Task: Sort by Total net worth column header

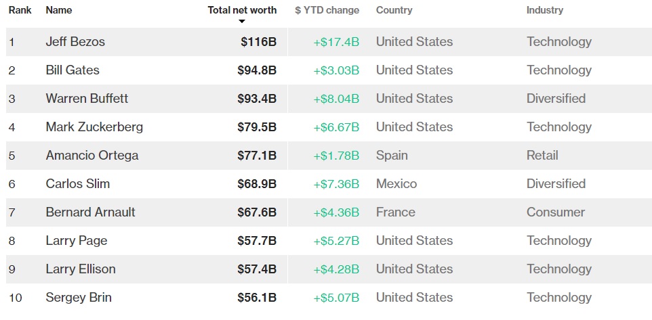Action: [242, 10]
